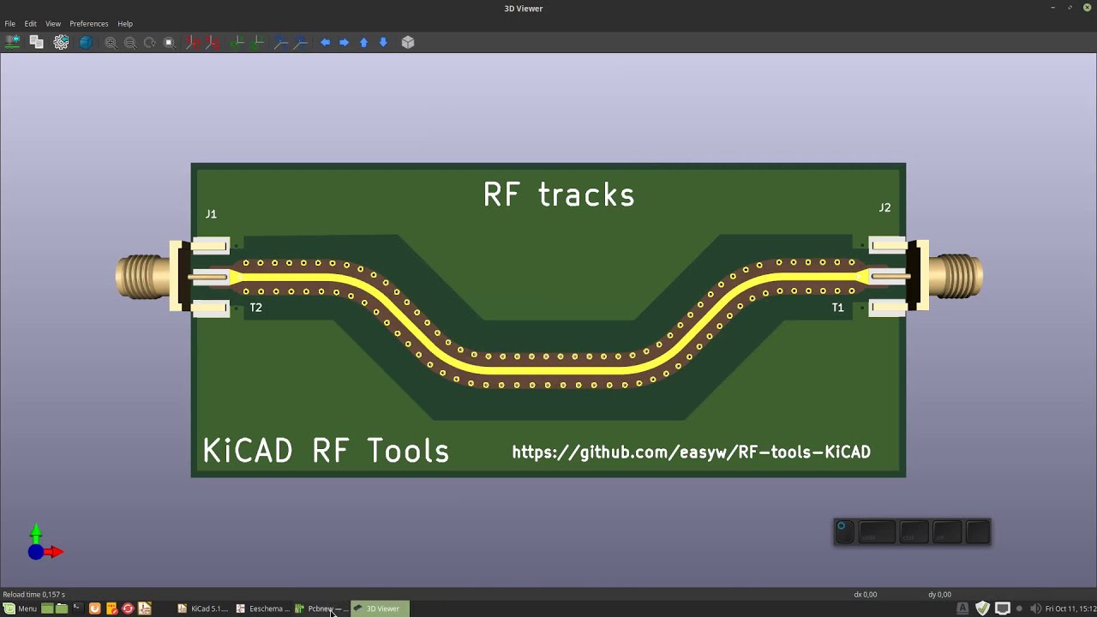
Task: Open the display options gear icon
Action: click(x=61, y=42)
